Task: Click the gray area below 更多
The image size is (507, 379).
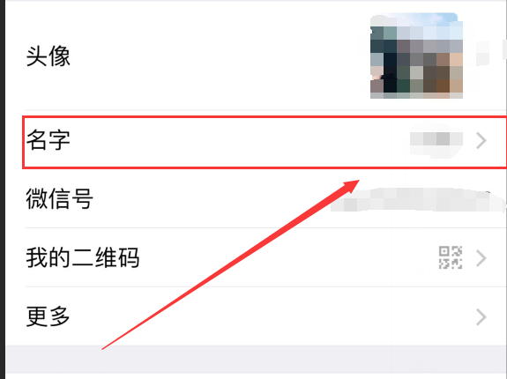Action: [x=256, y=359]
